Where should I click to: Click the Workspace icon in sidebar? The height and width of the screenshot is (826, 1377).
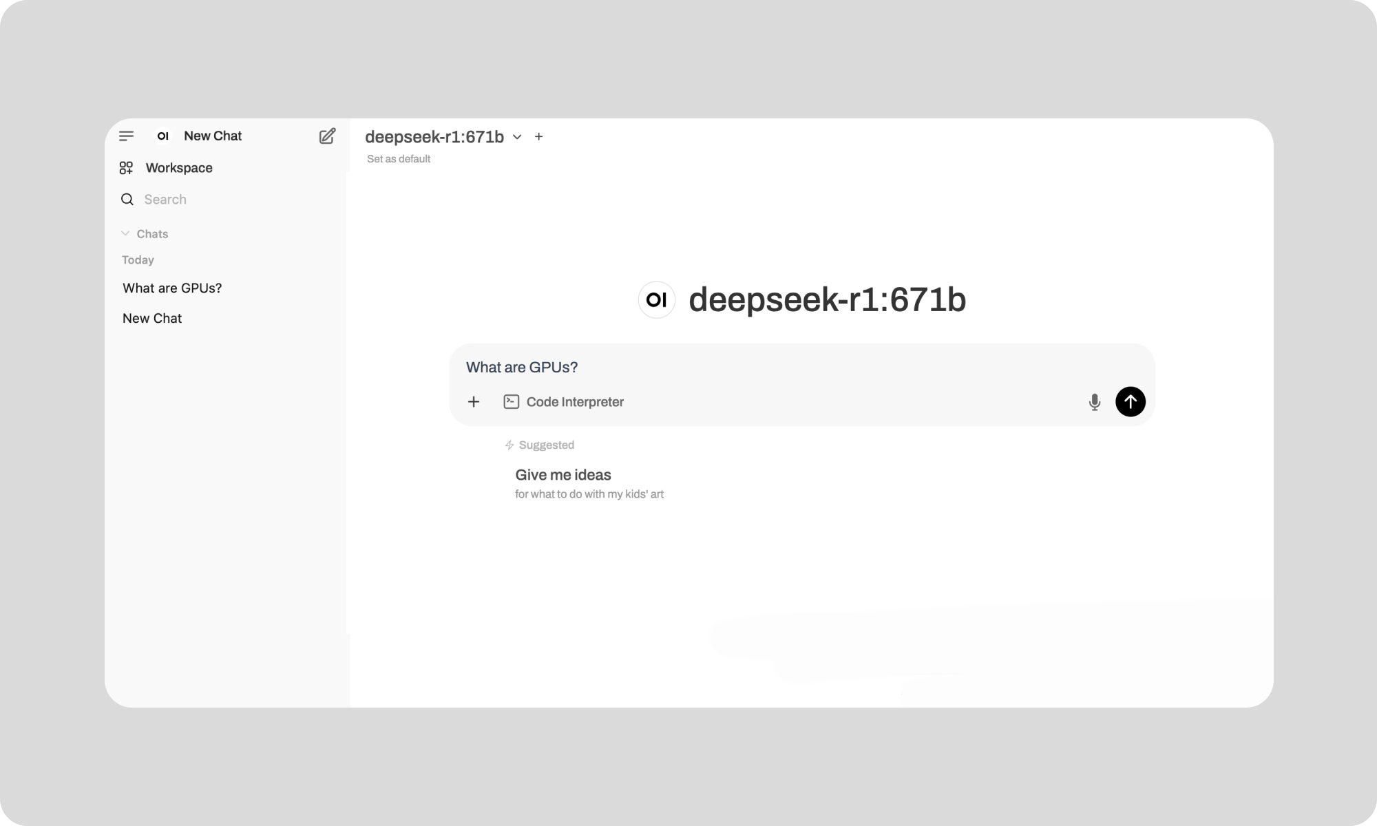coord(126,167)
